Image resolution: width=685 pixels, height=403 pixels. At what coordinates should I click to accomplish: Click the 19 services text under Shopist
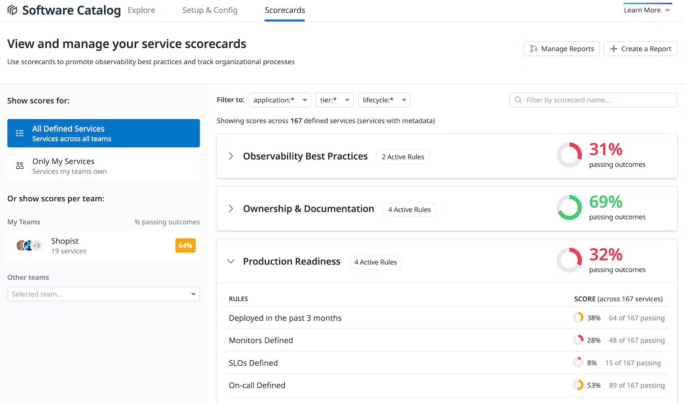tap(69, 251)
